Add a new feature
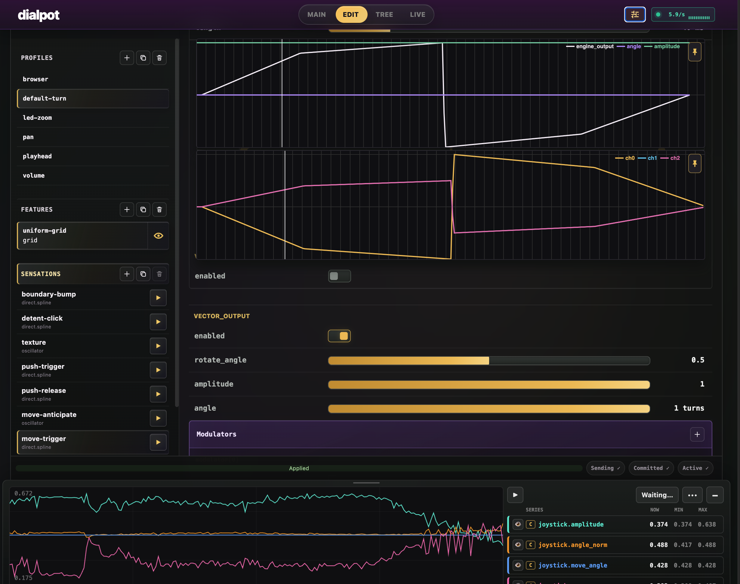The height and width of the screenshot is (584, 740). pos(127,210)
